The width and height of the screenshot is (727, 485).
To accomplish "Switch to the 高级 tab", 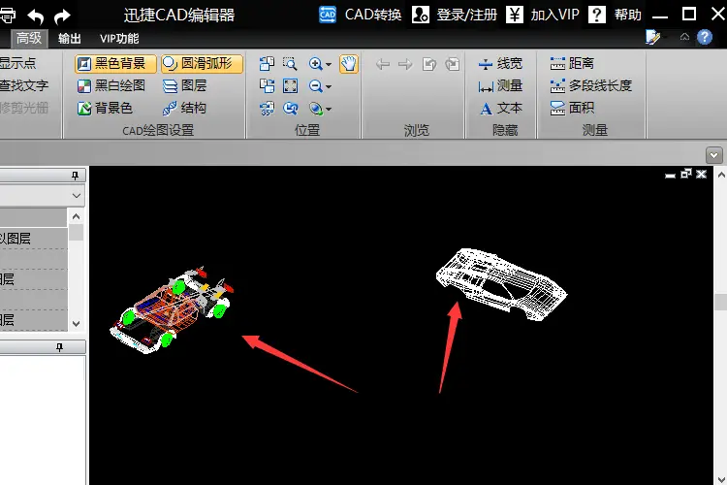I will pos(29,38).
